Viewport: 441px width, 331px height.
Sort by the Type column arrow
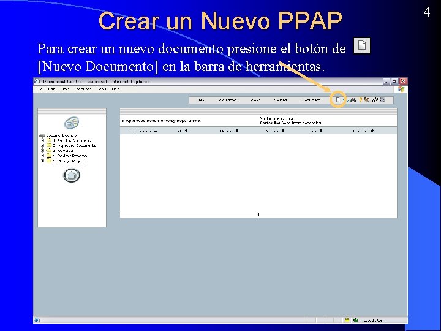tap(320, 131)
